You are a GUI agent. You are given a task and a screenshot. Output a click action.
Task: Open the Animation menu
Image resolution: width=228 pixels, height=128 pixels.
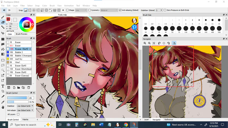click(x=69, y=6)
